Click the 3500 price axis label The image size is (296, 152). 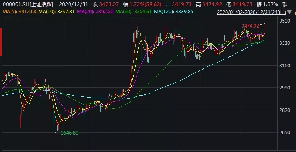(285, 21)
